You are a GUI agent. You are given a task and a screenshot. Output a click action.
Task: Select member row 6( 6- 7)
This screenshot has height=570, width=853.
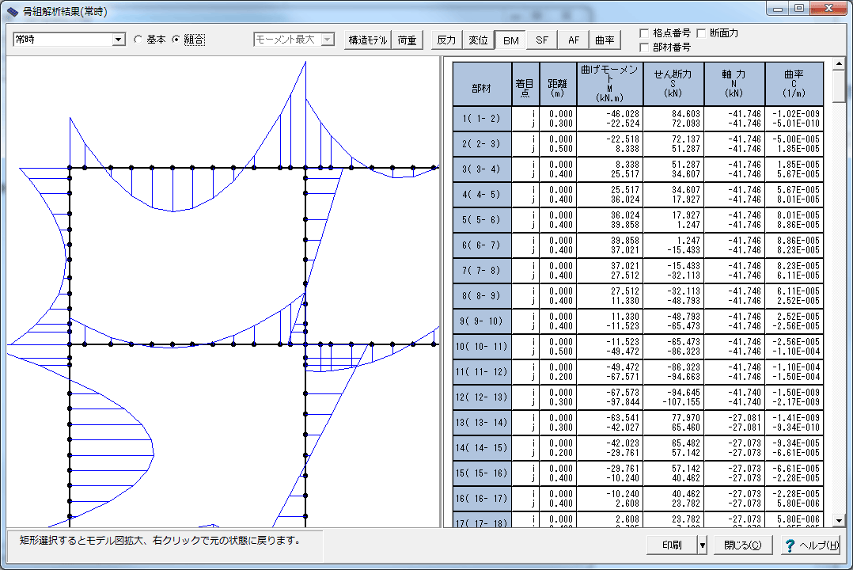pos(482,245)
